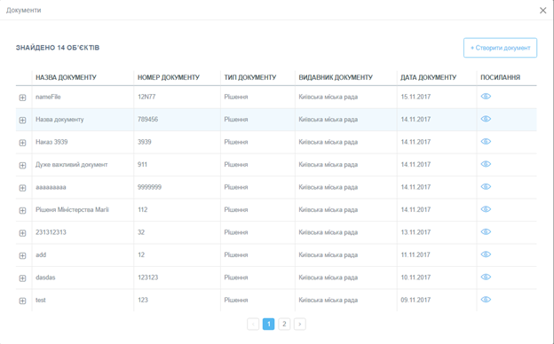554x344 pixels.
Task: View the link for the test document
Action: [x=486, y=300]
